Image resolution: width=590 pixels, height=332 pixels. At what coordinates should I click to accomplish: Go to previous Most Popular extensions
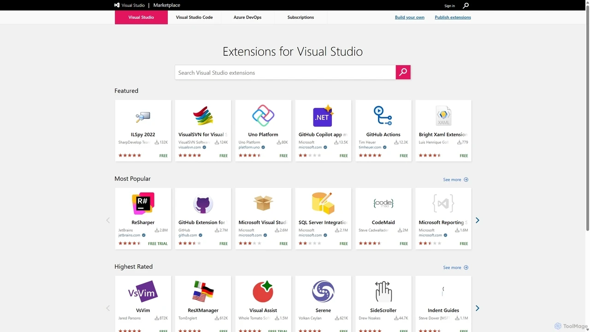[108, 220]
